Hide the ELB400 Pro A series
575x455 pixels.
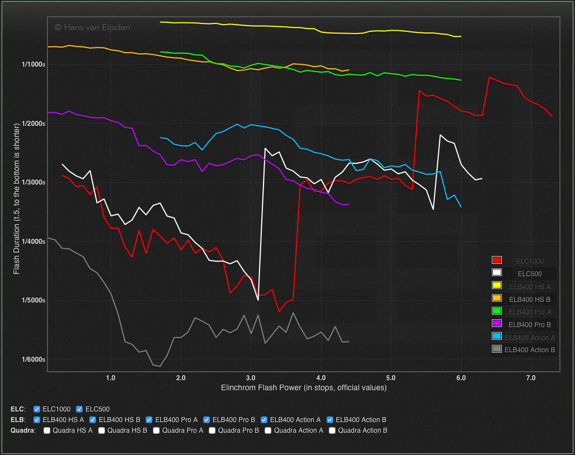pos(150,420)
